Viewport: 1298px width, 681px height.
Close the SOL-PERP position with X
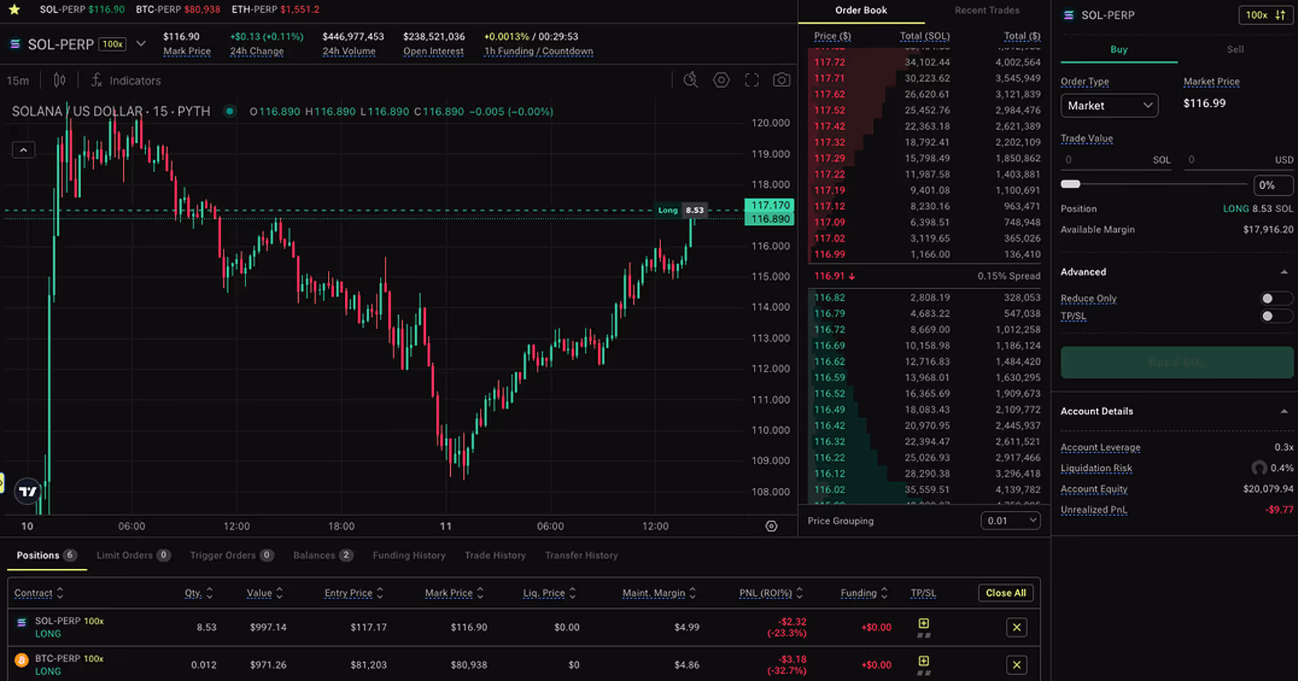(1016, 627)
